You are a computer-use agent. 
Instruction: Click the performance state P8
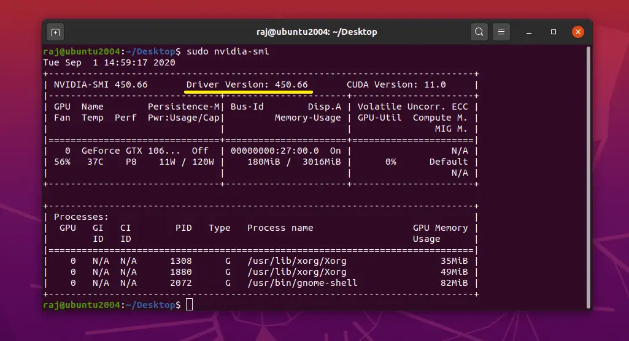(131, 162)
